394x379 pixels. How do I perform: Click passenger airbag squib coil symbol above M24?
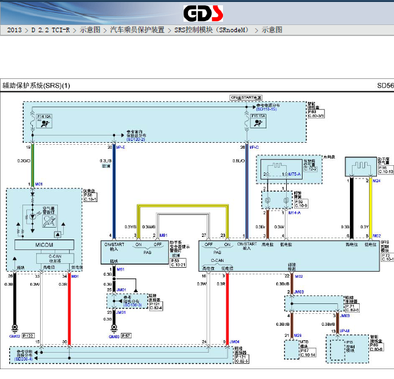pos(361,166)
